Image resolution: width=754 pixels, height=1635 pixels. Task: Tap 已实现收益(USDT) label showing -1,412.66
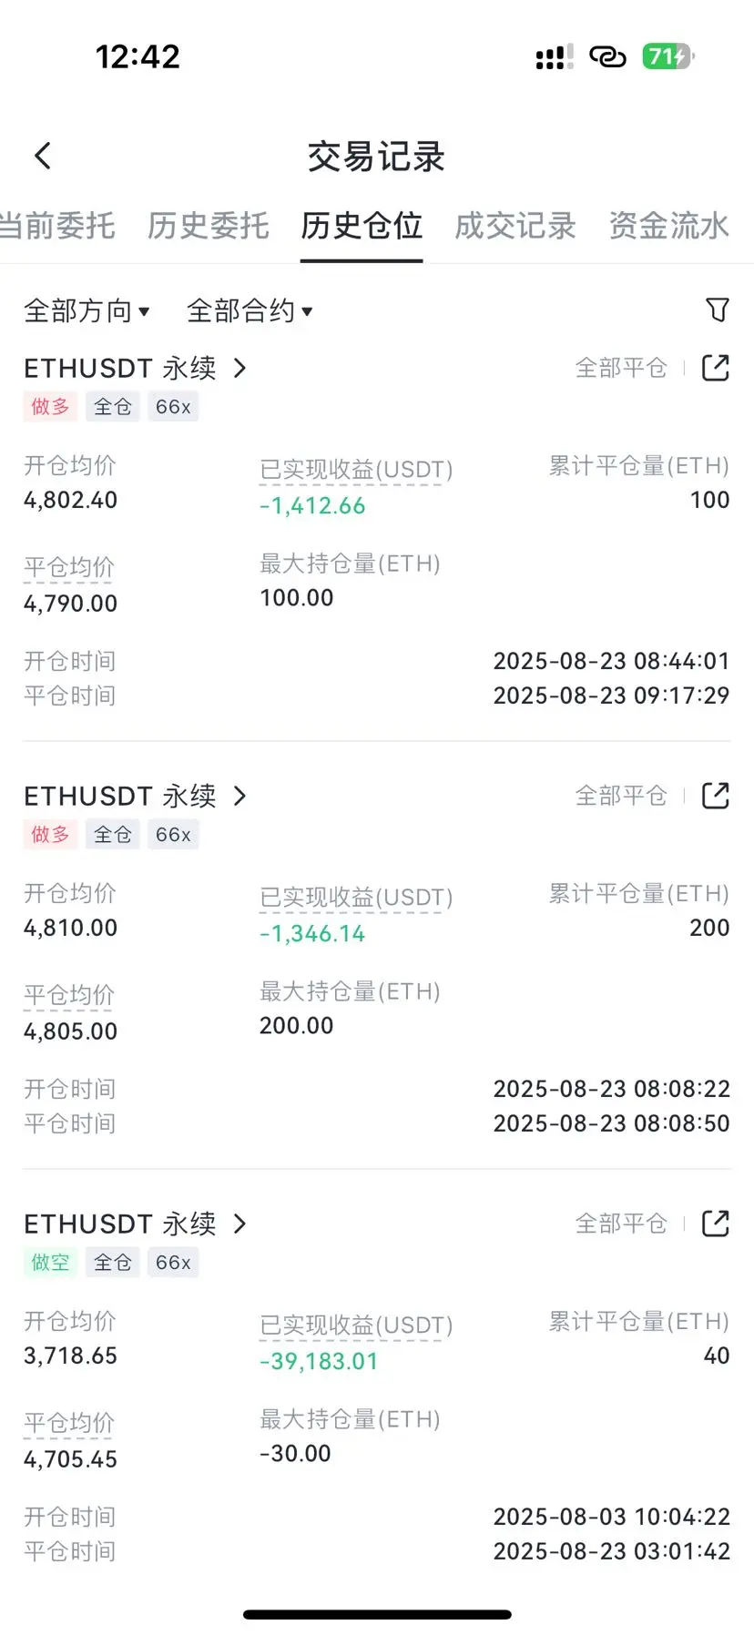click(x=356, y=470)
